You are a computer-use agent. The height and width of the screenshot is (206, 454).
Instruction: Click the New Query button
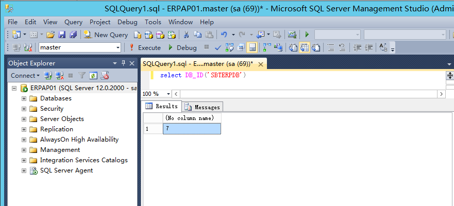coord(106,35)
